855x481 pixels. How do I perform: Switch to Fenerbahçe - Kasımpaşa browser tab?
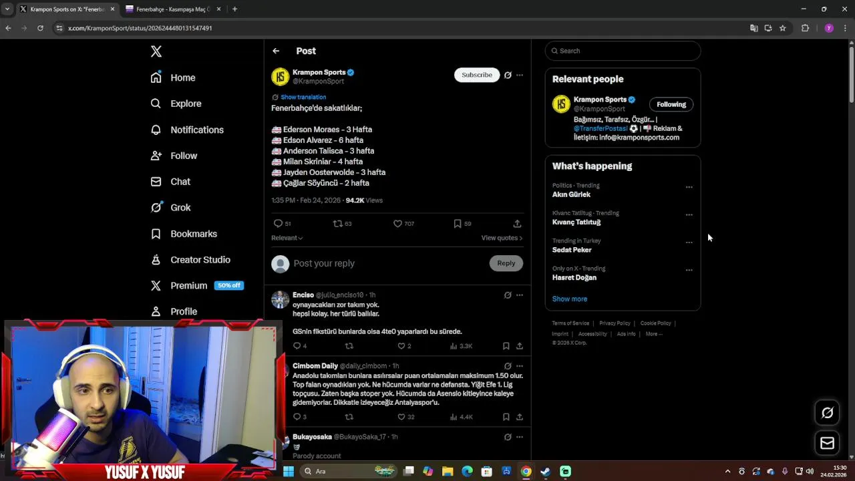point(172,9)
